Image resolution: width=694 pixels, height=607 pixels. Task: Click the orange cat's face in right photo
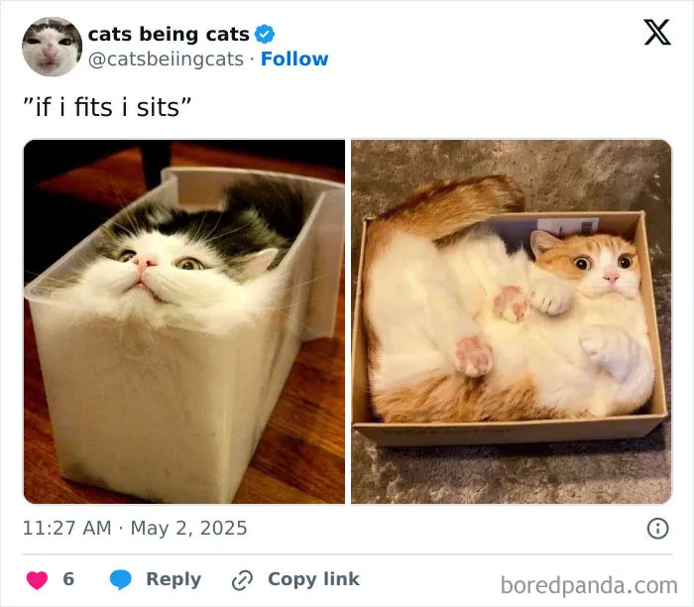click(x=595, y=265)
